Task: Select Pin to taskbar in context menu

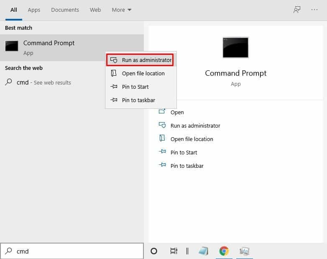Action: click(141, 100)
